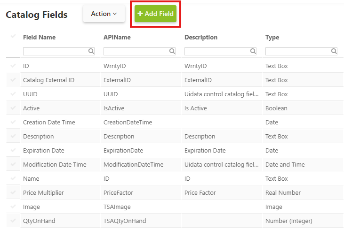The image size is (344, 238).
Task: Open the Expiration Date field row
Action: [x=44, y=151]
